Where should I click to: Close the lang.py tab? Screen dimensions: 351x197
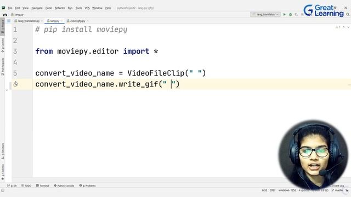(62, 21)
